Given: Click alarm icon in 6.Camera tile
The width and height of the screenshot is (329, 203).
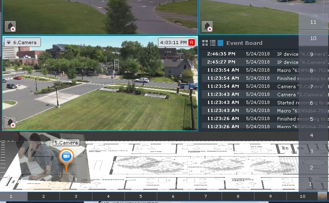Looking at the screenshot, I should (10, 123).
